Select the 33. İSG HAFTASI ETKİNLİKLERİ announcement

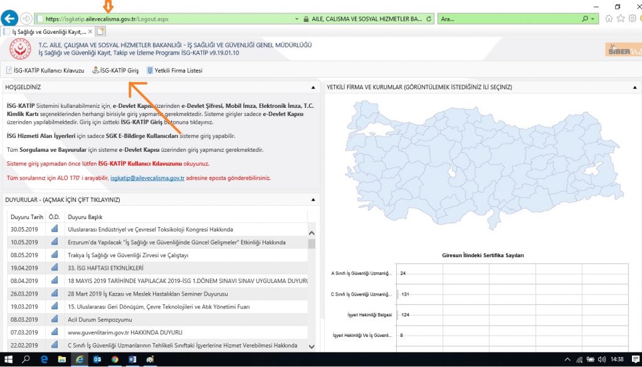click(x=105, y=268)
